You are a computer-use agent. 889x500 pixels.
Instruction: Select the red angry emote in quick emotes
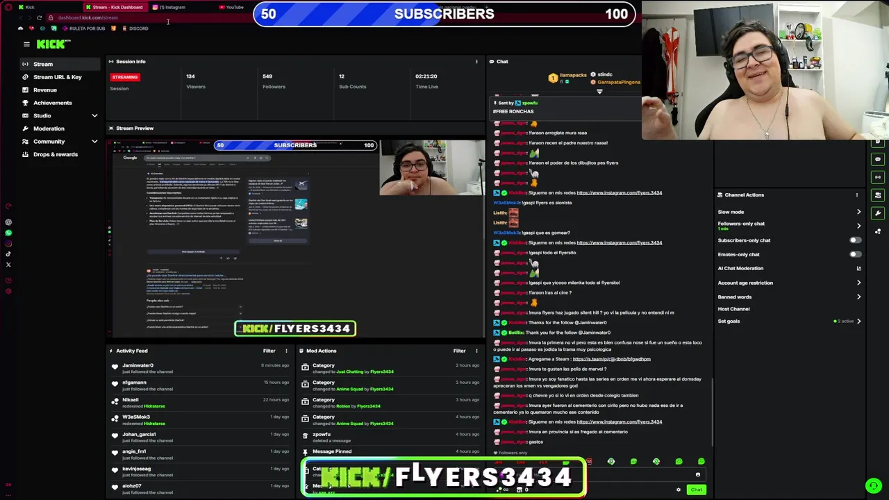pos(589,461)
